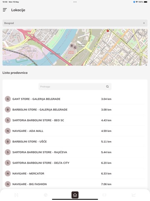The width and height of the screenshot is (150, 201).
Task: Open SARTORIA BARBOLINI STORE - DELTA CITY
Action: coord(41,163)
